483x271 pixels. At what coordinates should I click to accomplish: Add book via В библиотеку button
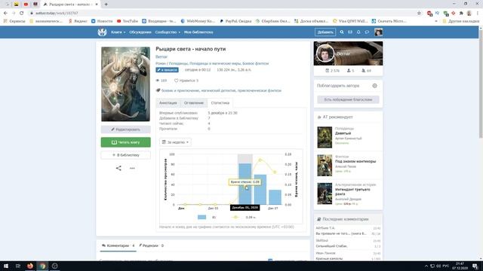(126, 155)
